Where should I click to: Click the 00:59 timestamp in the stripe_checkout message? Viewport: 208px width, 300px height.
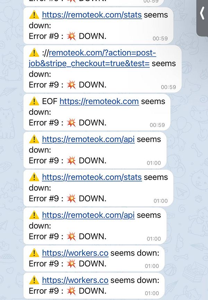point(168,87)
